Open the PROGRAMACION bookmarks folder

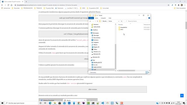pos(27,8)
